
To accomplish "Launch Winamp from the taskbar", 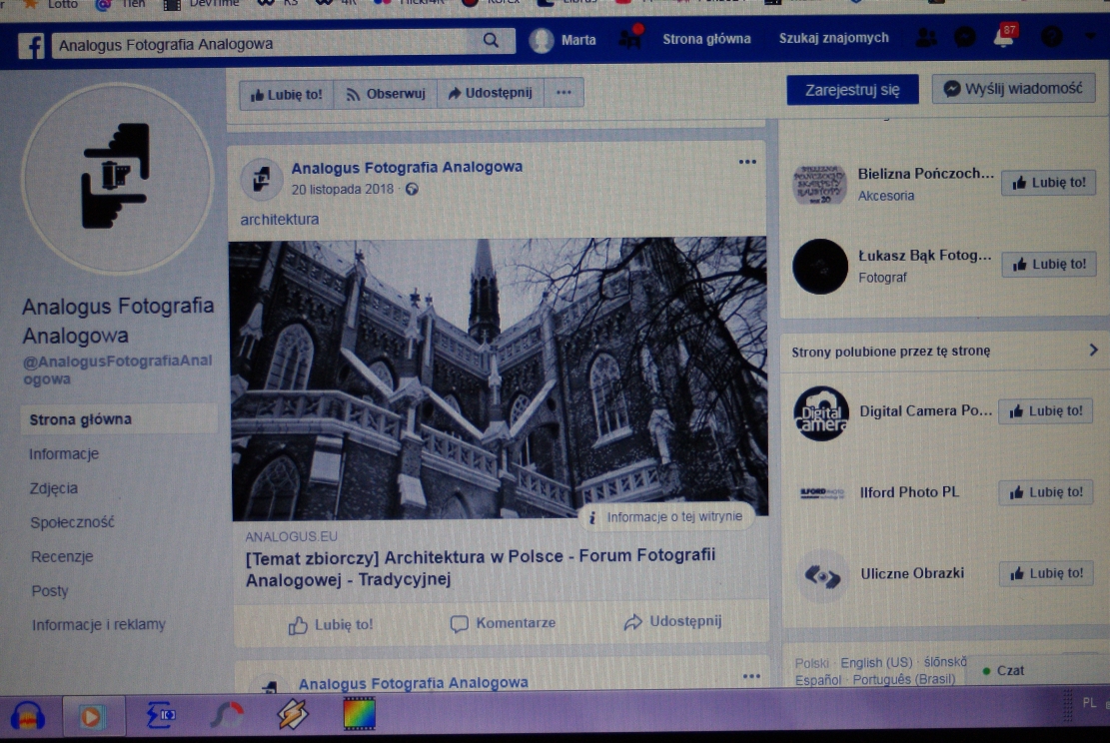I will (293, 714).
